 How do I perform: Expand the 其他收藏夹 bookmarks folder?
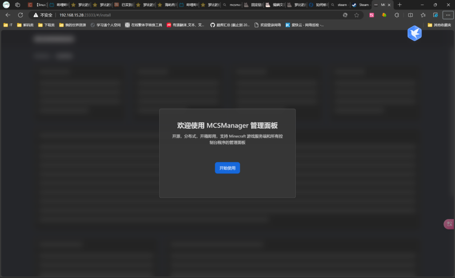439,25
